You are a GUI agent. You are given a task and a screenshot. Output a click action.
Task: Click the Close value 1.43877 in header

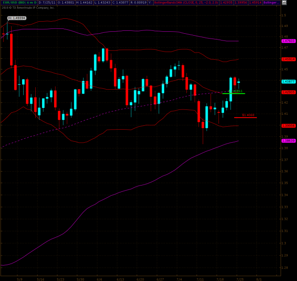click(119, 2)
